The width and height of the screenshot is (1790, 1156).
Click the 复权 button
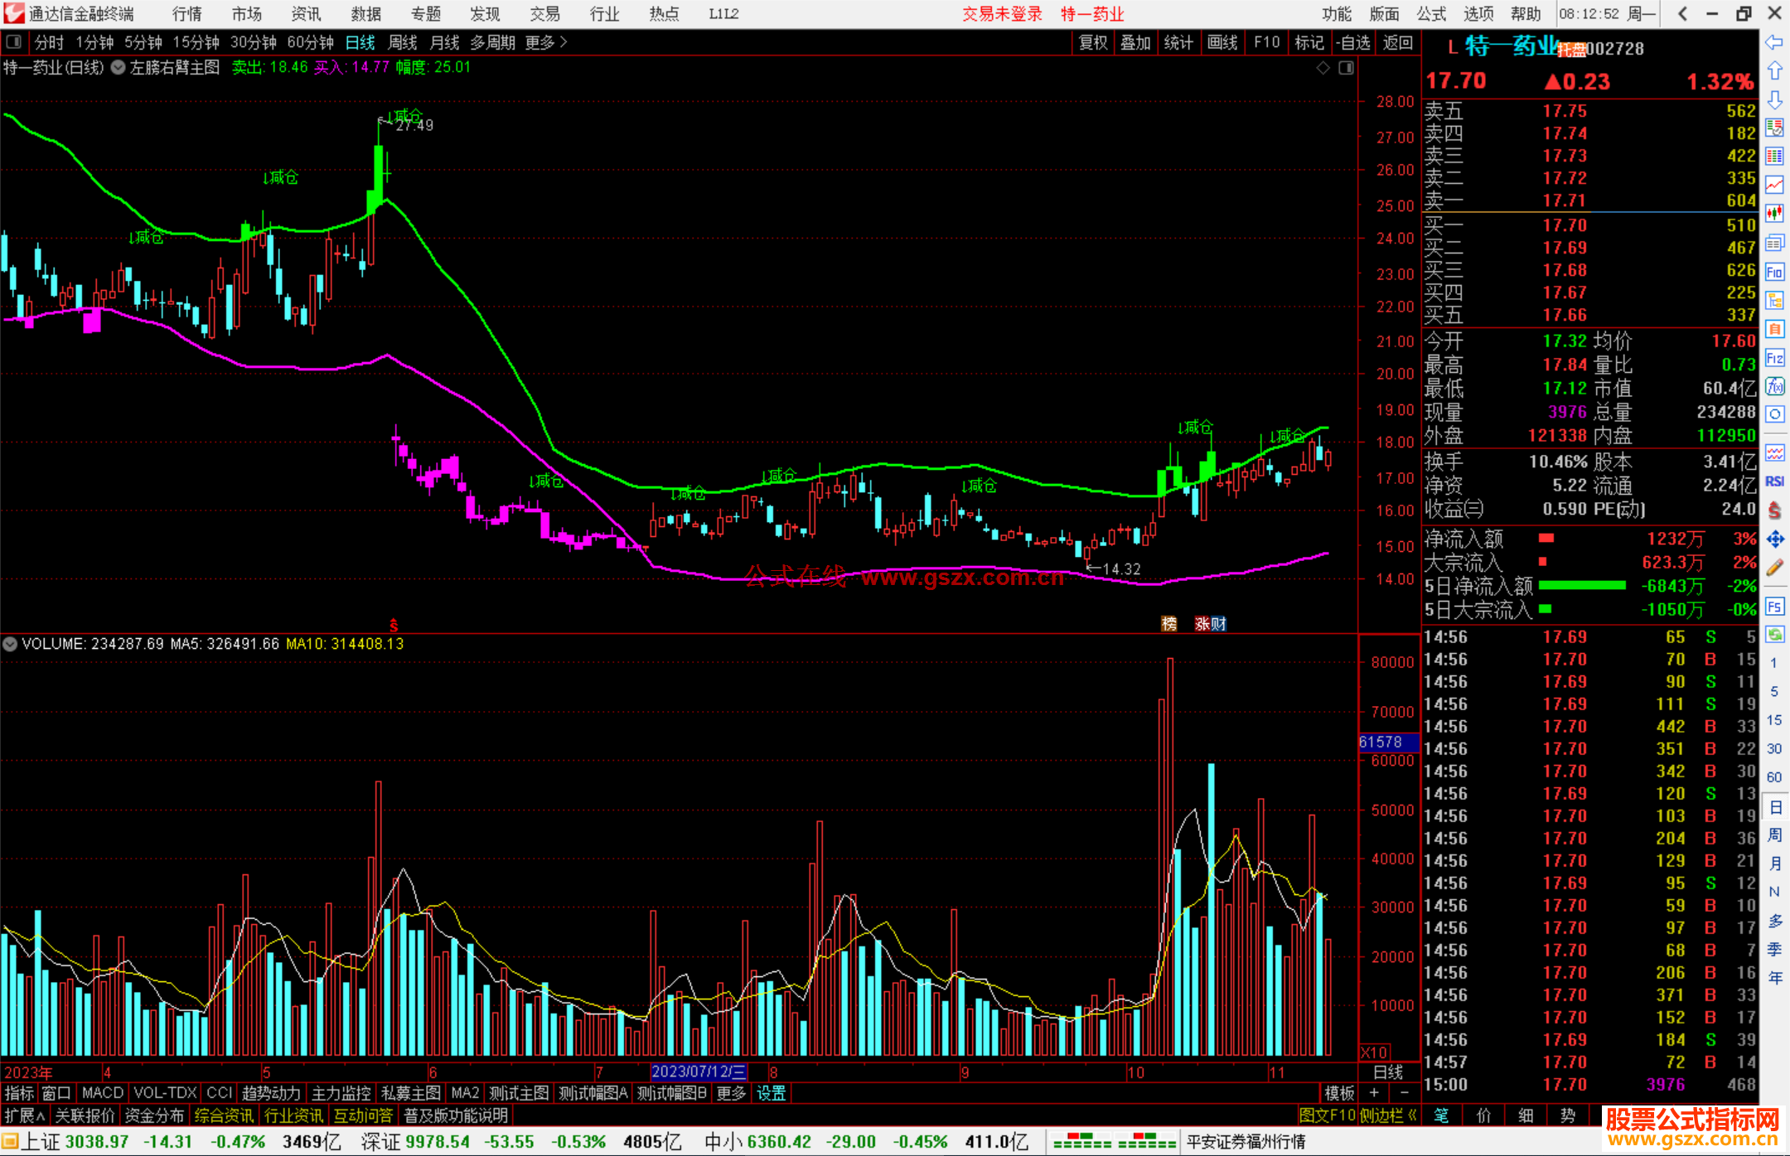[x=1092, y=42]
